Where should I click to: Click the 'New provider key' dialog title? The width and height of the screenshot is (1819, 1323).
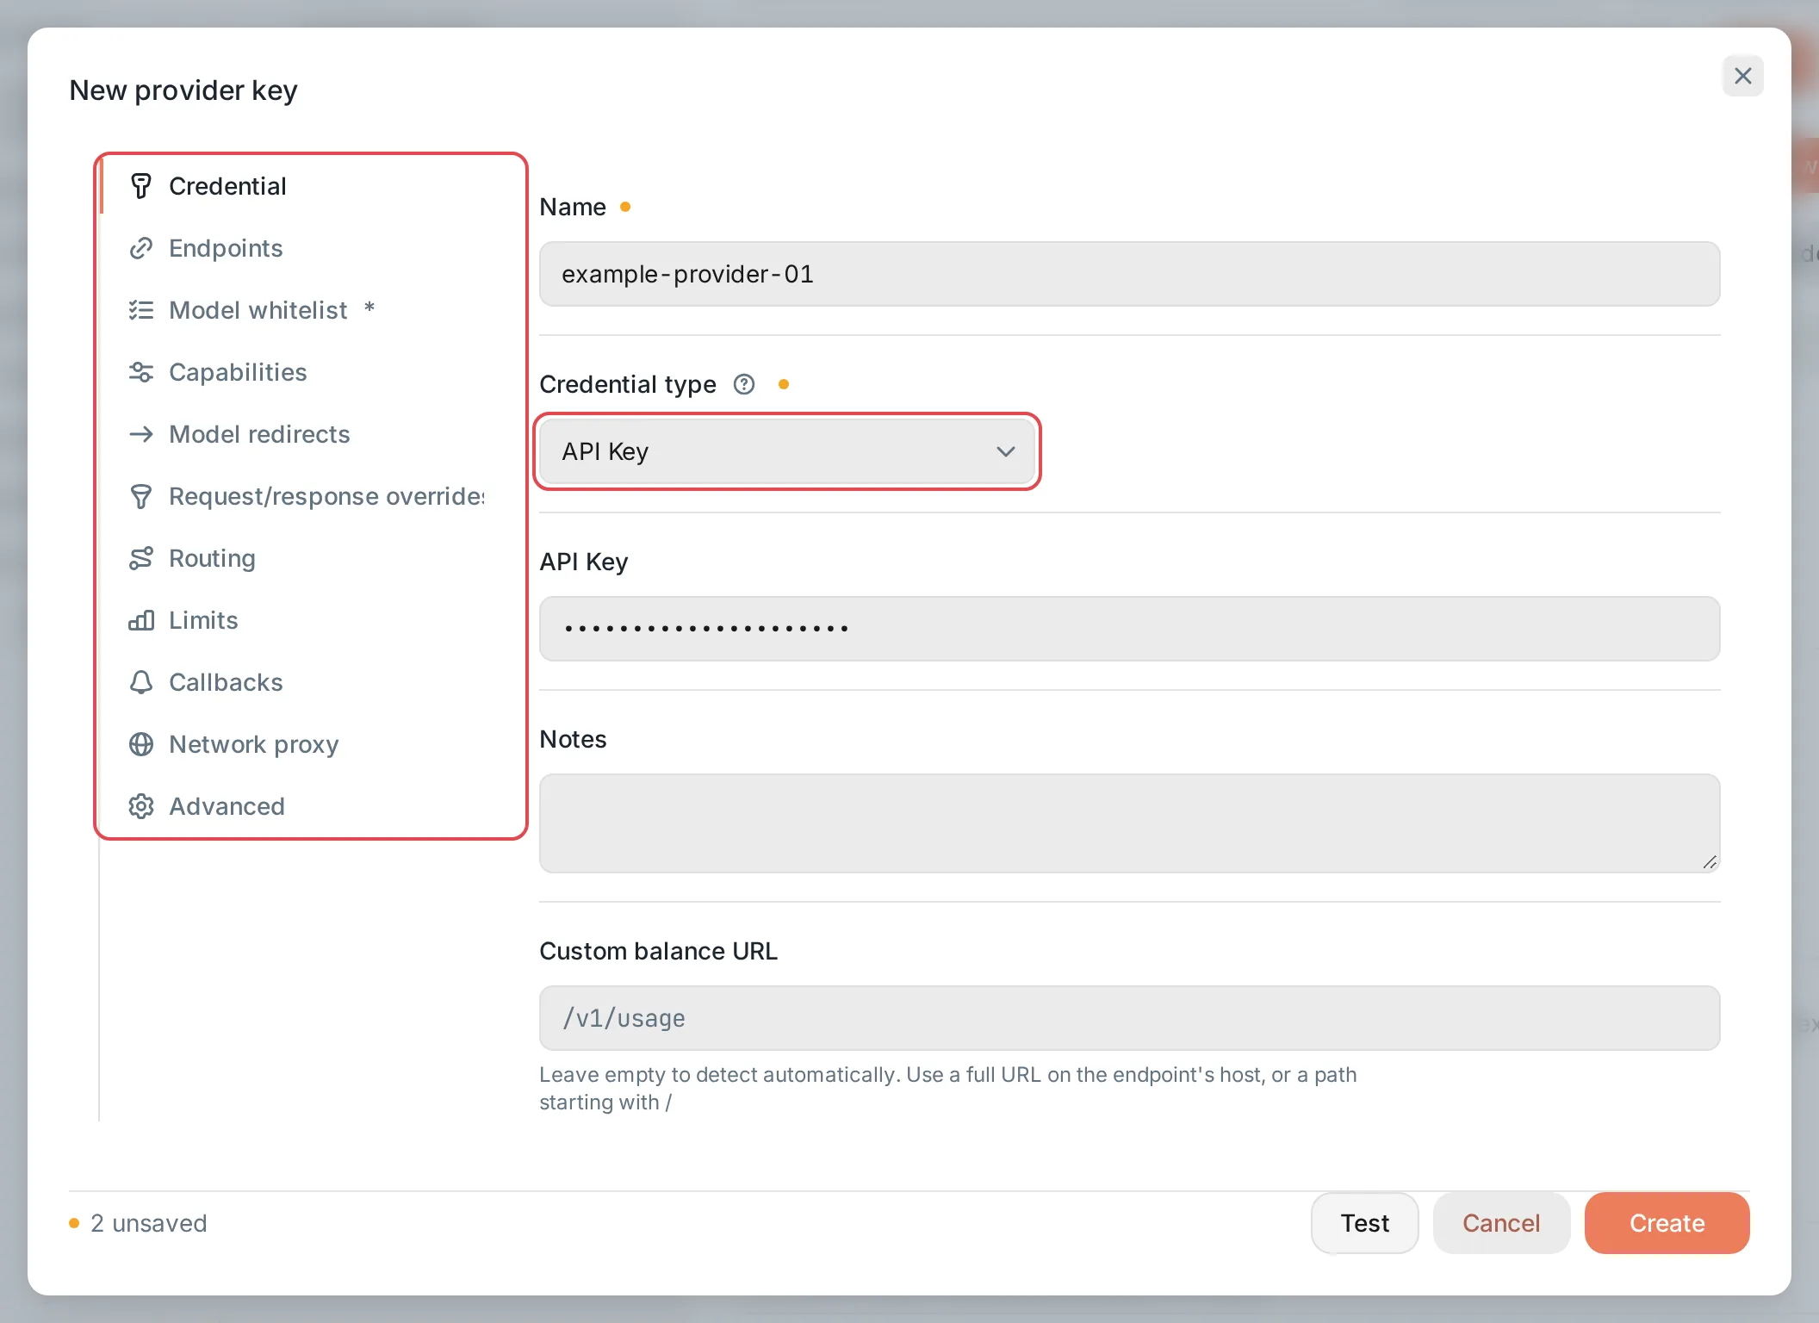(183, 90)
